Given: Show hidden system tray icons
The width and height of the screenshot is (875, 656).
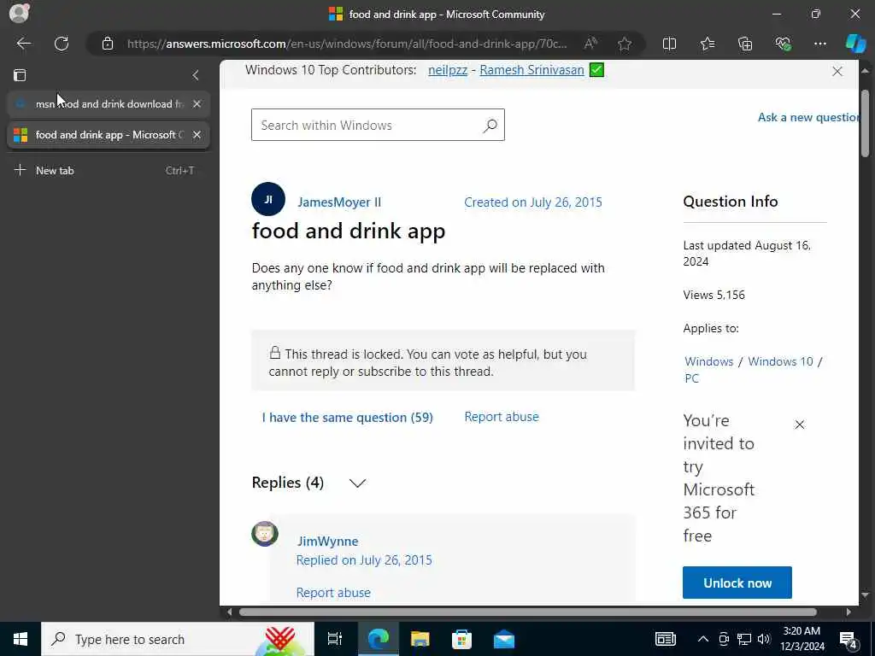Looking at the screenshot, I should [x=703, y=639].
